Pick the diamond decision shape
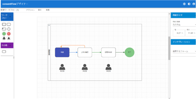196x100 pixels. (x=9, y=29)
